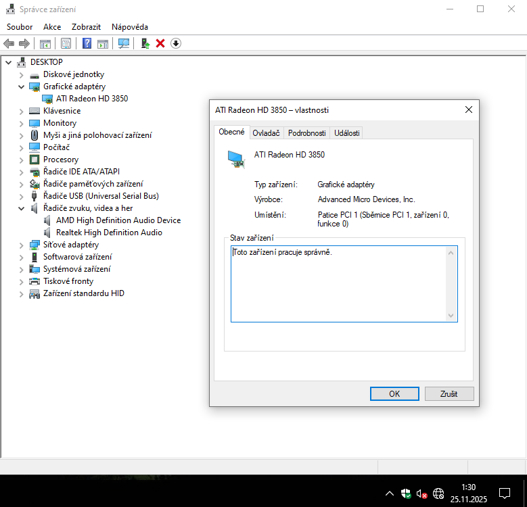The height and width of the screenshot is (507, 527).
Task: Click inside the Stav zařízení text box
Action: pos(338,284)
